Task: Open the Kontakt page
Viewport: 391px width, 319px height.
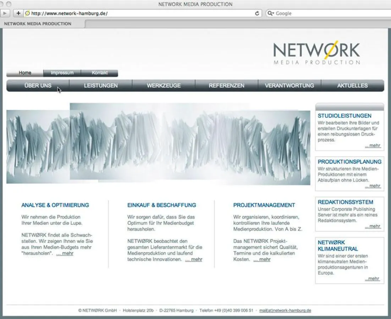Action: (x=100, y=73)
